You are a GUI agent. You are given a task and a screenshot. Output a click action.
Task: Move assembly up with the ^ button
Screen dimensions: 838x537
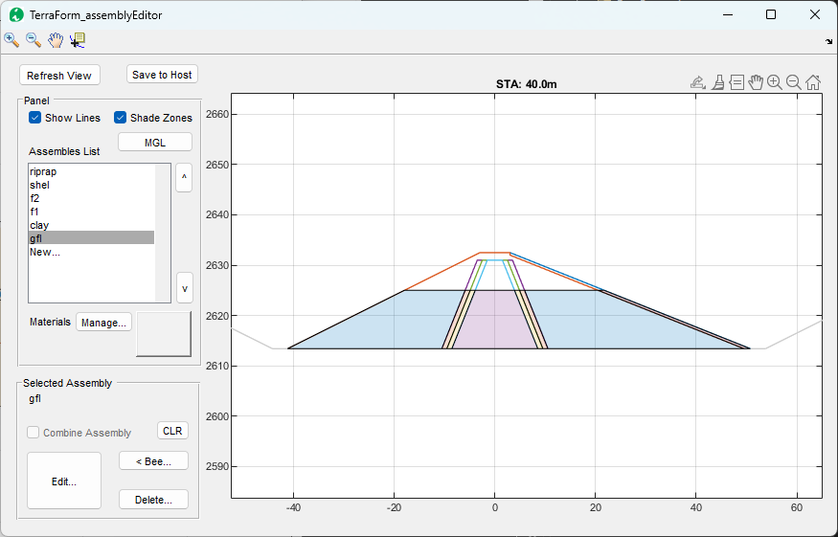pyautogui.click(x=185, y=178)
